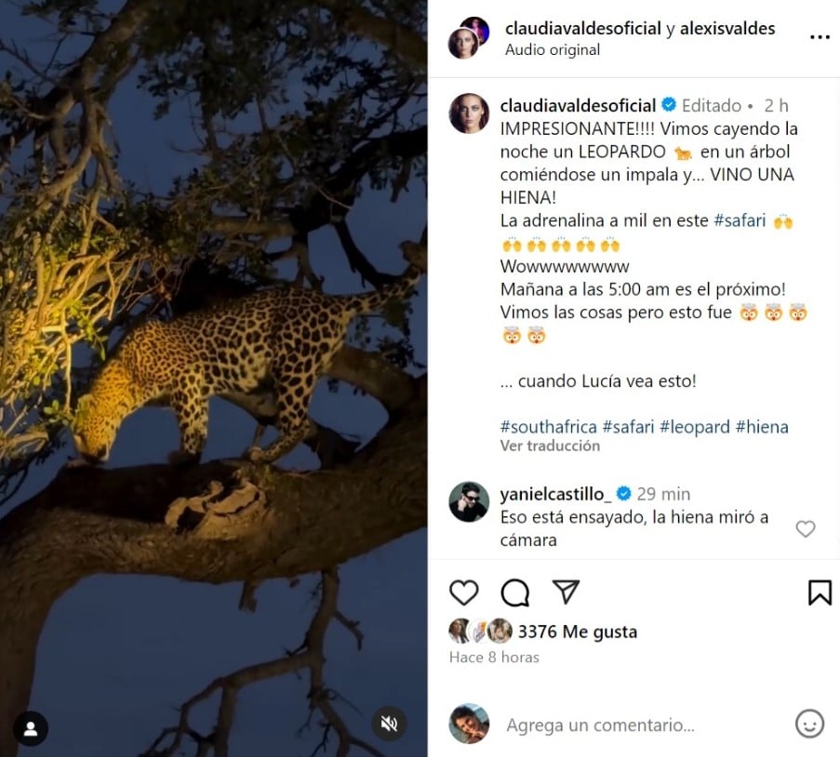Show tagged people on the video
The width and height of the screenshot is (840, 757).
pyautogui.click(x=31, y=728)
